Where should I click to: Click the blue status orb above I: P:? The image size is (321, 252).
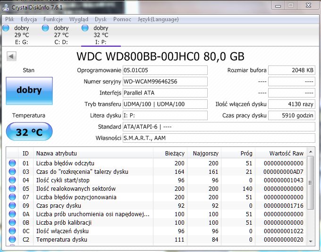coord(85,28)
